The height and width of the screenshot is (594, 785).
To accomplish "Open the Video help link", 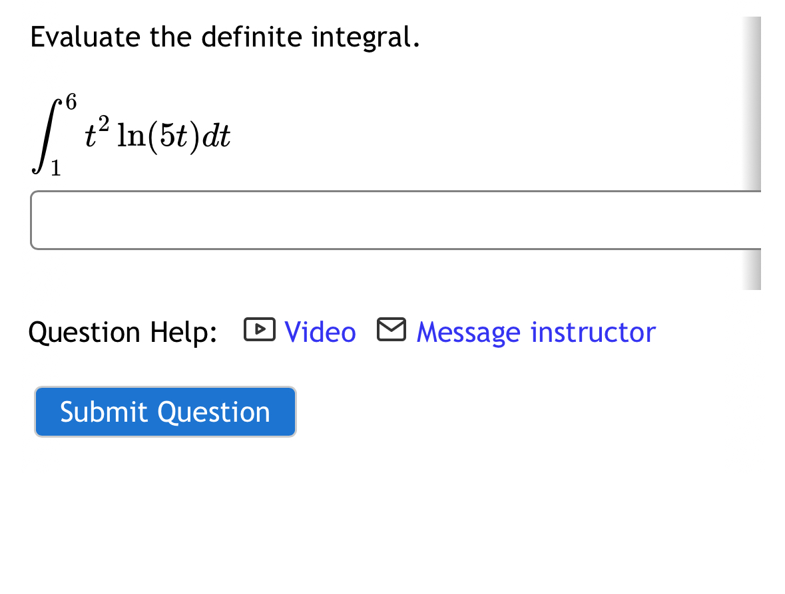I will click(x=320, y=332).
